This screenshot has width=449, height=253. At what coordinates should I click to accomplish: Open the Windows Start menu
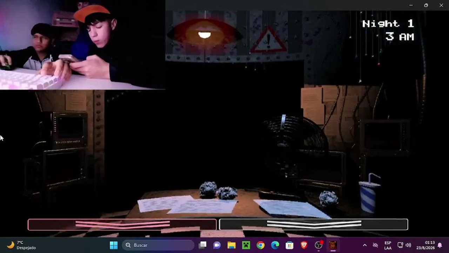[x=114, y=245]
